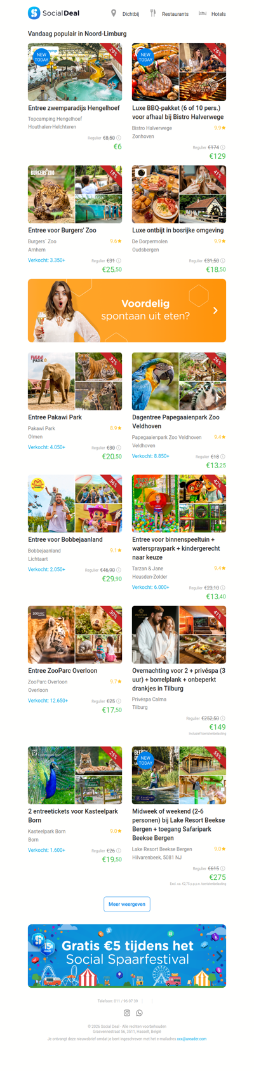Open the WhatsApp icon in footer
254x1071 pixels.
pyautogui.click(x=140, y=1013)
